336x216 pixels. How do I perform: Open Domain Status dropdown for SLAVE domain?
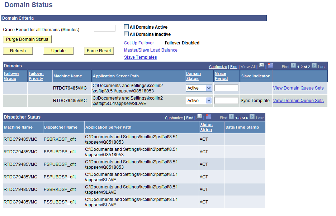[199, 100]
